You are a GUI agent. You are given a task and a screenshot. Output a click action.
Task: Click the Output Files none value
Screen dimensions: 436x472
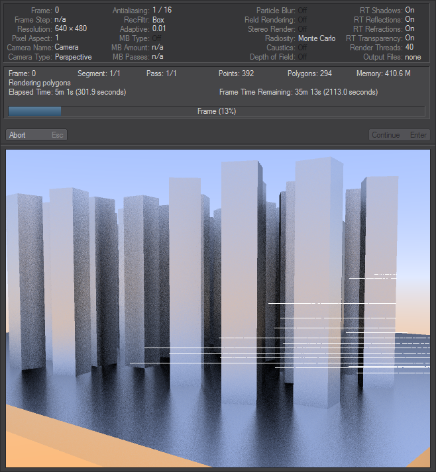coord(413,57)
